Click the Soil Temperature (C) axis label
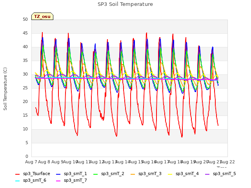 click(x=5, y=89)
